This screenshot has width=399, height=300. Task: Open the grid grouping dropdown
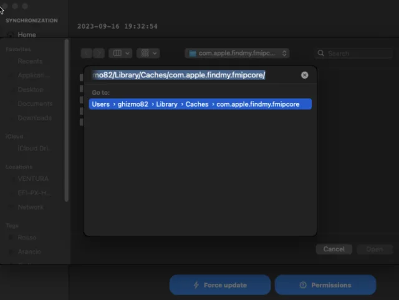click(x=148, y=53)
